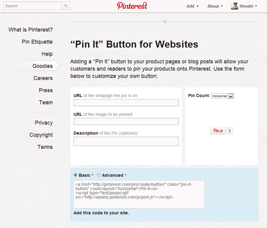Click the Description of the Pin field
The image size is (267, 228).
pos(126,141)
